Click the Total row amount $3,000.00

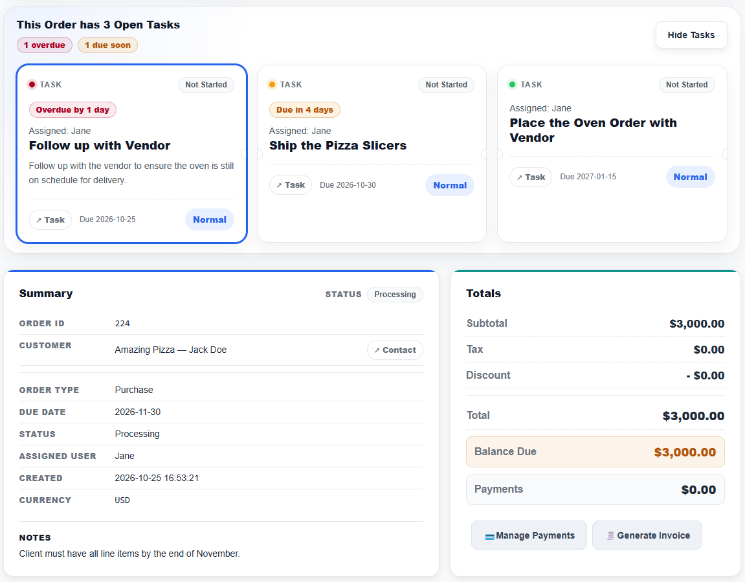pyautogui.click(x=694, y=416)
